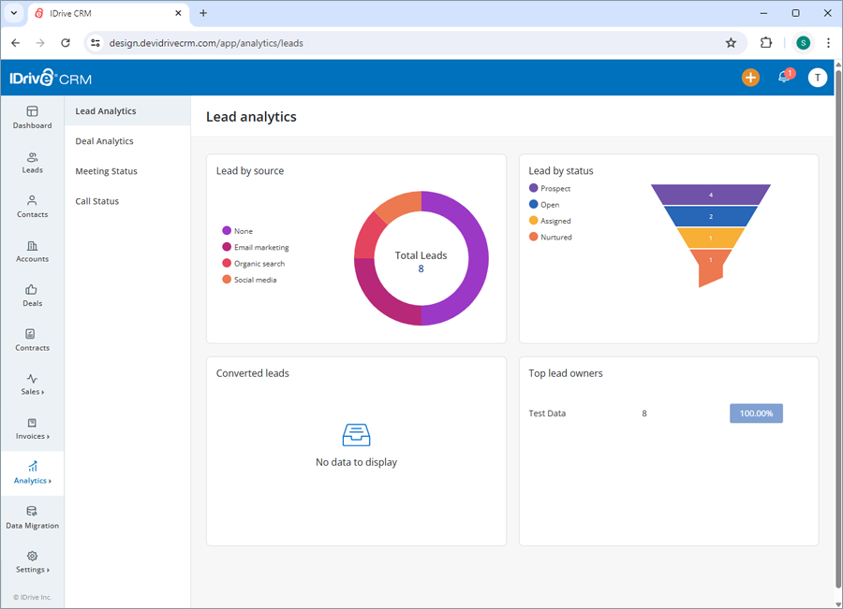The image size is (843, 609).
Task: Select the Contracts sidebar icon
Action: coord(32,341)
